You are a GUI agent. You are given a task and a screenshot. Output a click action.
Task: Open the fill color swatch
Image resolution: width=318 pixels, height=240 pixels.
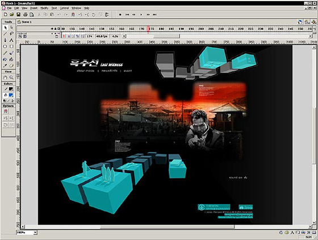pos(11,95)
